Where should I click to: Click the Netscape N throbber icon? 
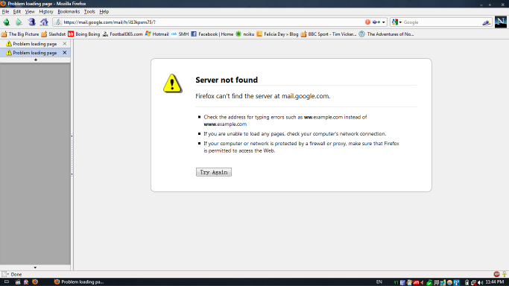point(501,22)
